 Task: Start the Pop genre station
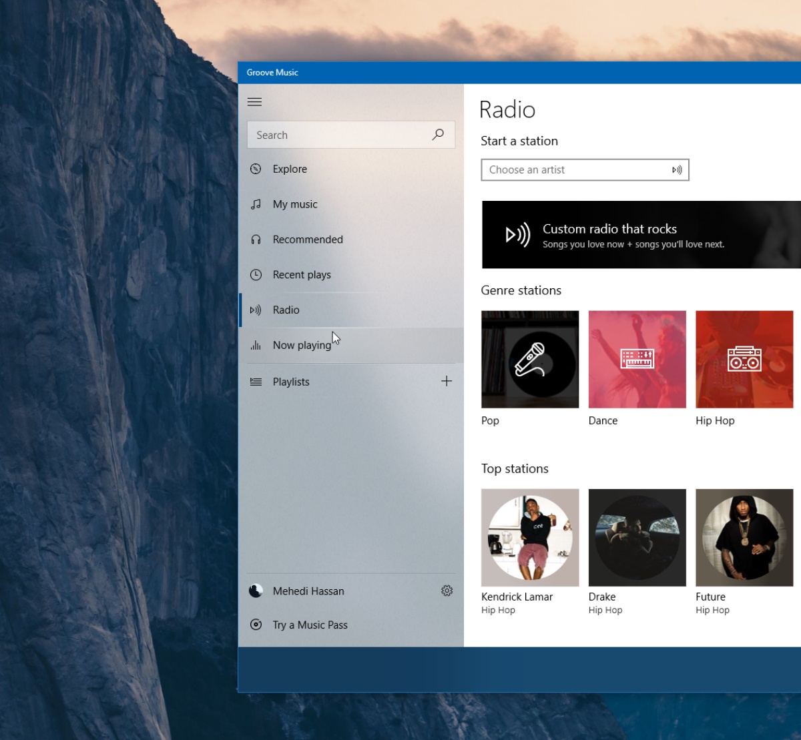click(530, 360)
